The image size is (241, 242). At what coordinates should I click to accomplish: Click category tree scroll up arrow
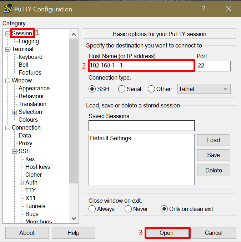point(74,34)
